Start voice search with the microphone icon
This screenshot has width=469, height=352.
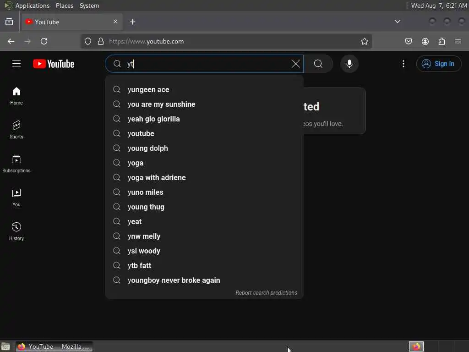[349, 64]
